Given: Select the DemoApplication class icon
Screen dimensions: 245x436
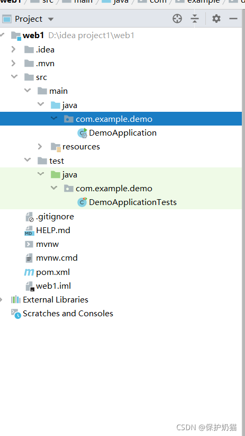Looking at the screenshot, I should pos(82,133).
